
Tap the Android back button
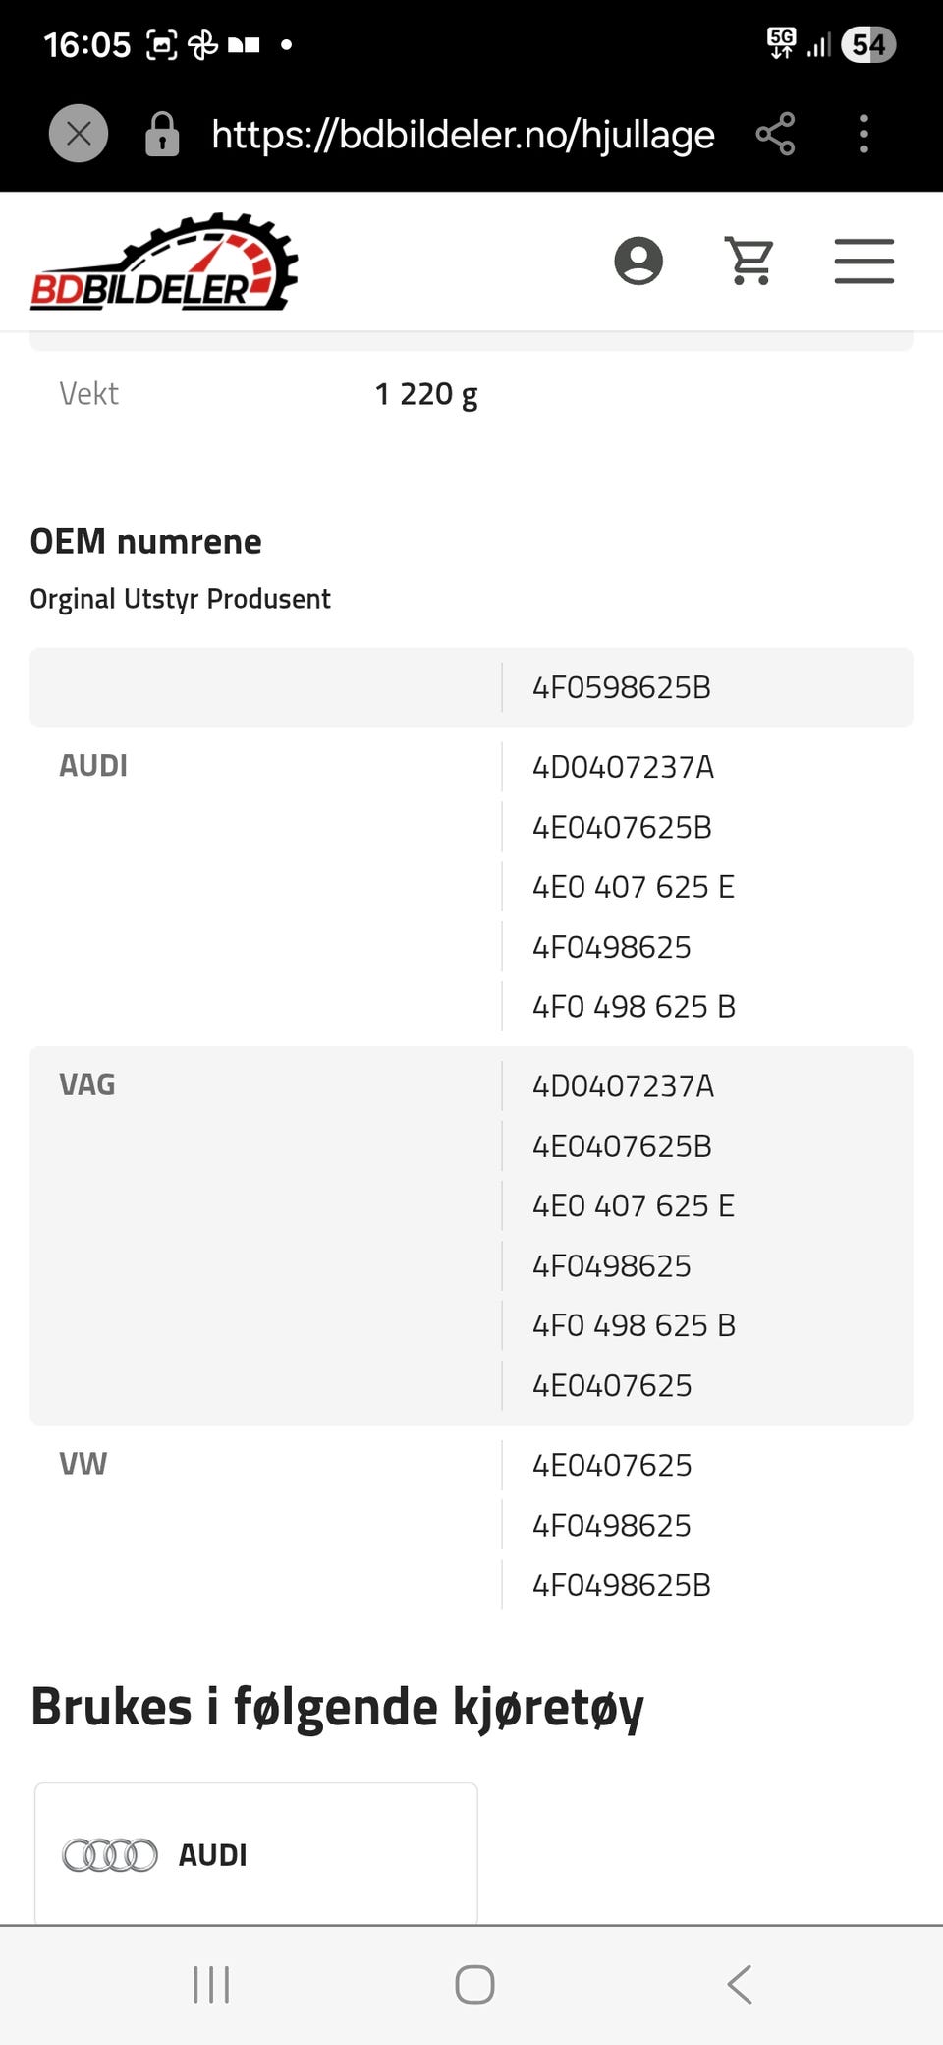[740, 1984]
